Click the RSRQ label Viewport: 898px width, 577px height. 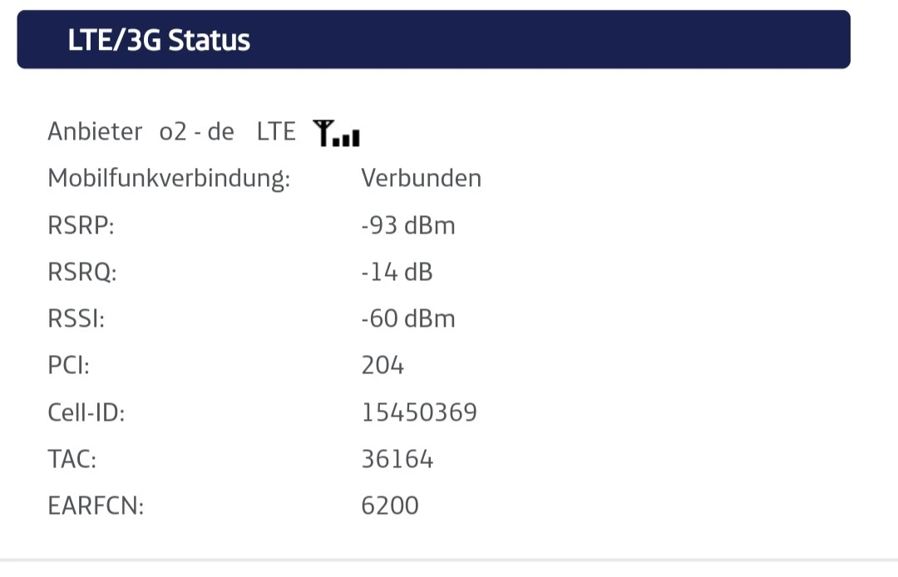click(82, 273)
